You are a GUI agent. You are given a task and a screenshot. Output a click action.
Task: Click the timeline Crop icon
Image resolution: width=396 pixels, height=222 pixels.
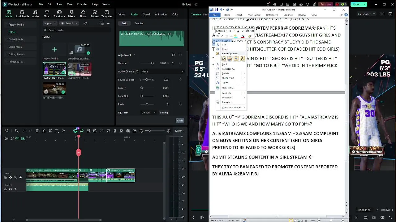[50, 131]
